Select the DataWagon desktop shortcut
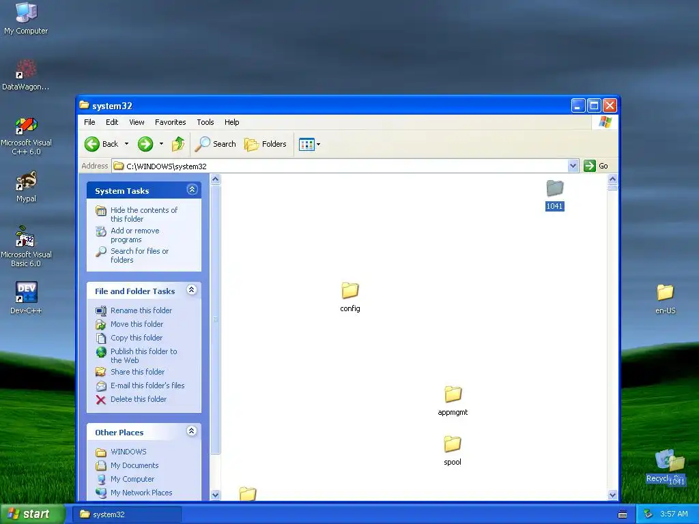This screenshot has width=699, height=524. (x=26, y=74)
